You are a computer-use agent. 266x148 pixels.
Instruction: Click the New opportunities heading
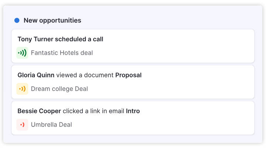tap(52, 21)
